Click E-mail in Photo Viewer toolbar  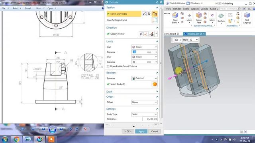(x=28, y=8)
